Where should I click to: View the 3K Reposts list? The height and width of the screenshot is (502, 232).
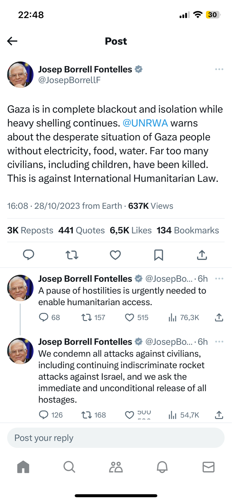(30, 230)
